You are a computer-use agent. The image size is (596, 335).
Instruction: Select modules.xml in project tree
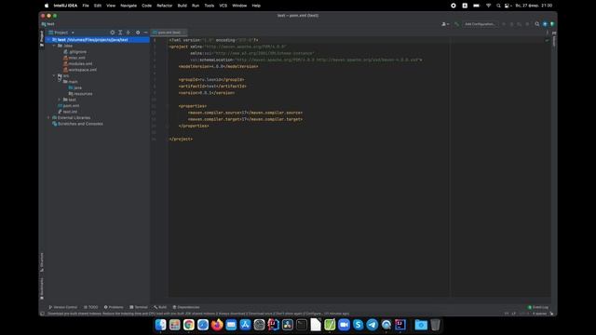coord(77,64)
